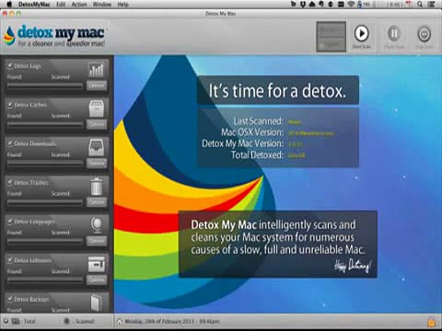This screenshot has height=331, width=442.
Task: Click the Detox Backups book icon
Action: [97, 302]
